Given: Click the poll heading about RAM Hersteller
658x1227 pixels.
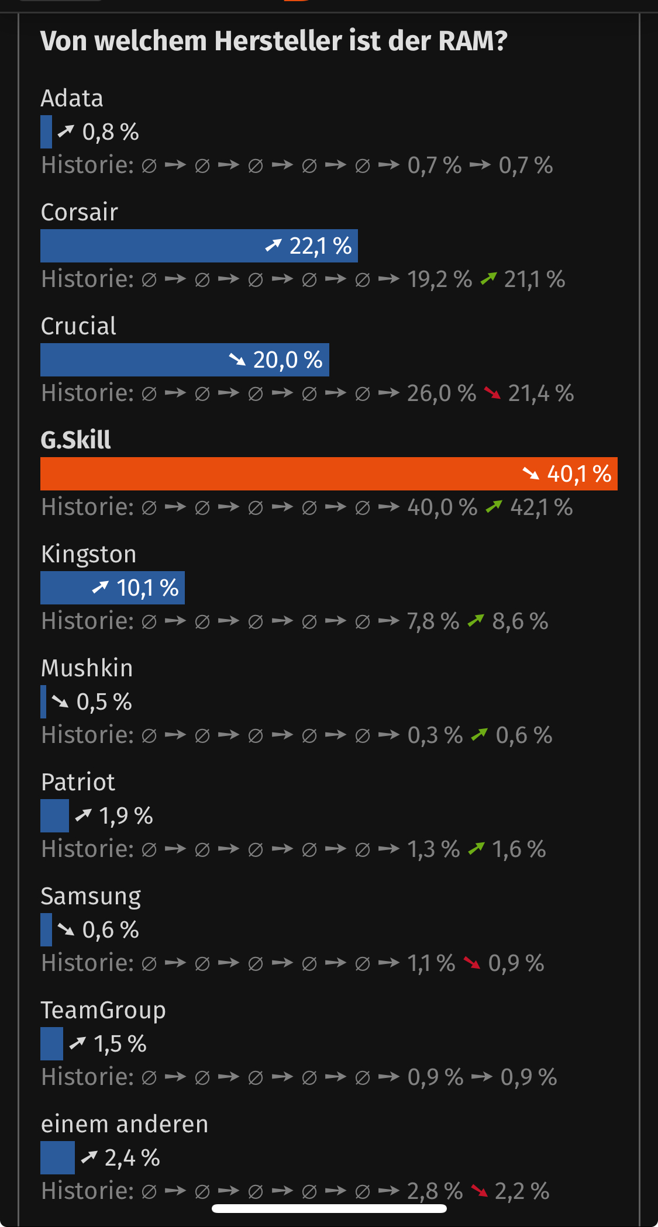Looking at the screenshot, I should pyautogui.click(x=274, y=41).
